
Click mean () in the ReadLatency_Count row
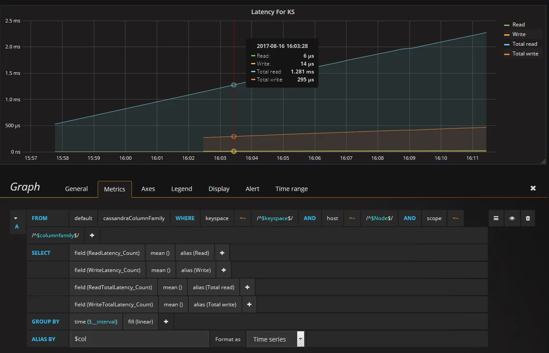(x=160, y=253)
